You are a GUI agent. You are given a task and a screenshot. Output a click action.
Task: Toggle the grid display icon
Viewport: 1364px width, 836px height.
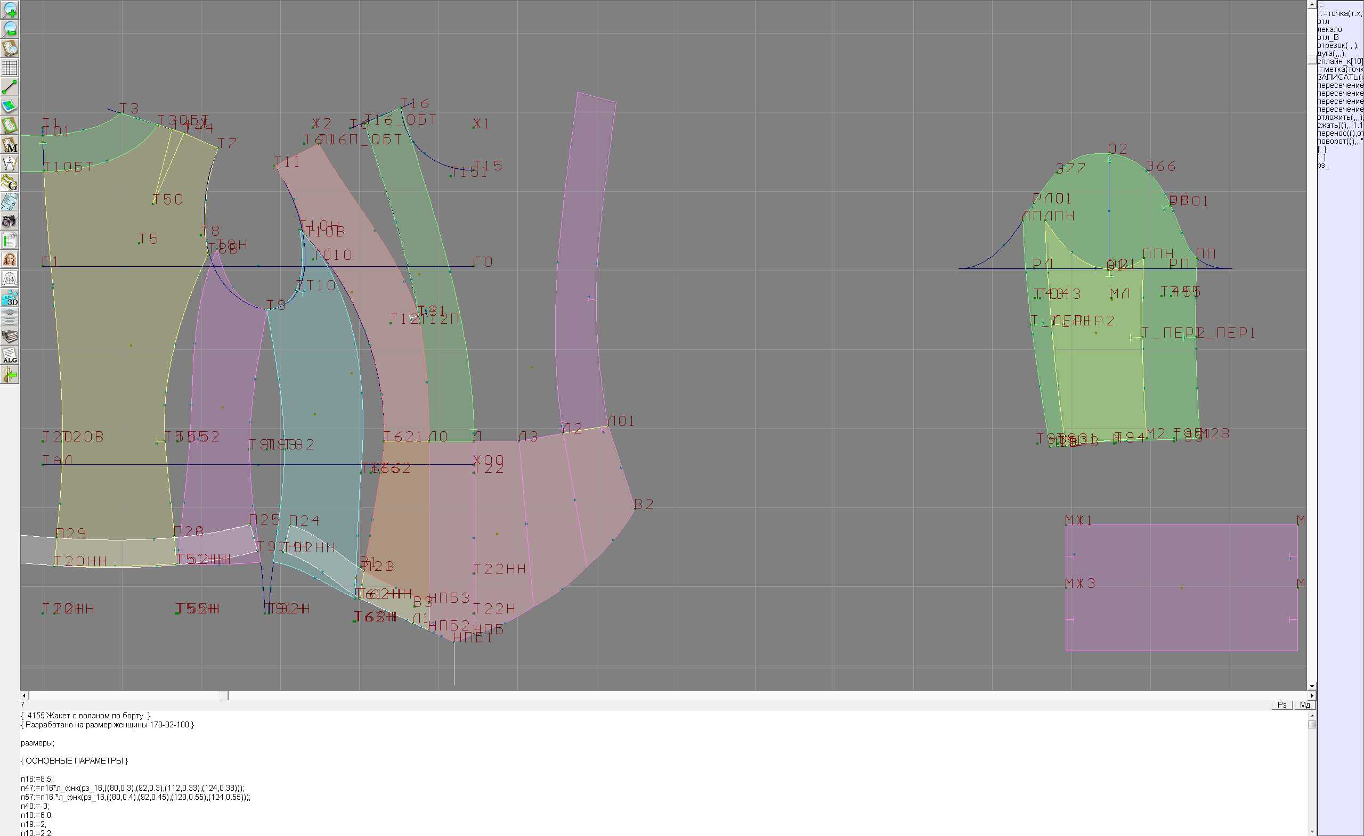[x=10, y=68]
